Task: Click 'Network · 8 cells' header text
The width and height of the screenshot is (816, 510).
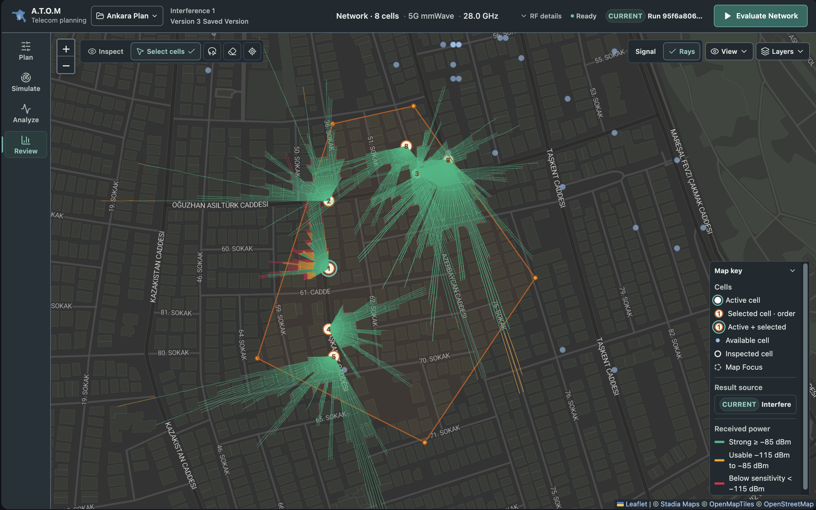Action: tap(367, 16)
